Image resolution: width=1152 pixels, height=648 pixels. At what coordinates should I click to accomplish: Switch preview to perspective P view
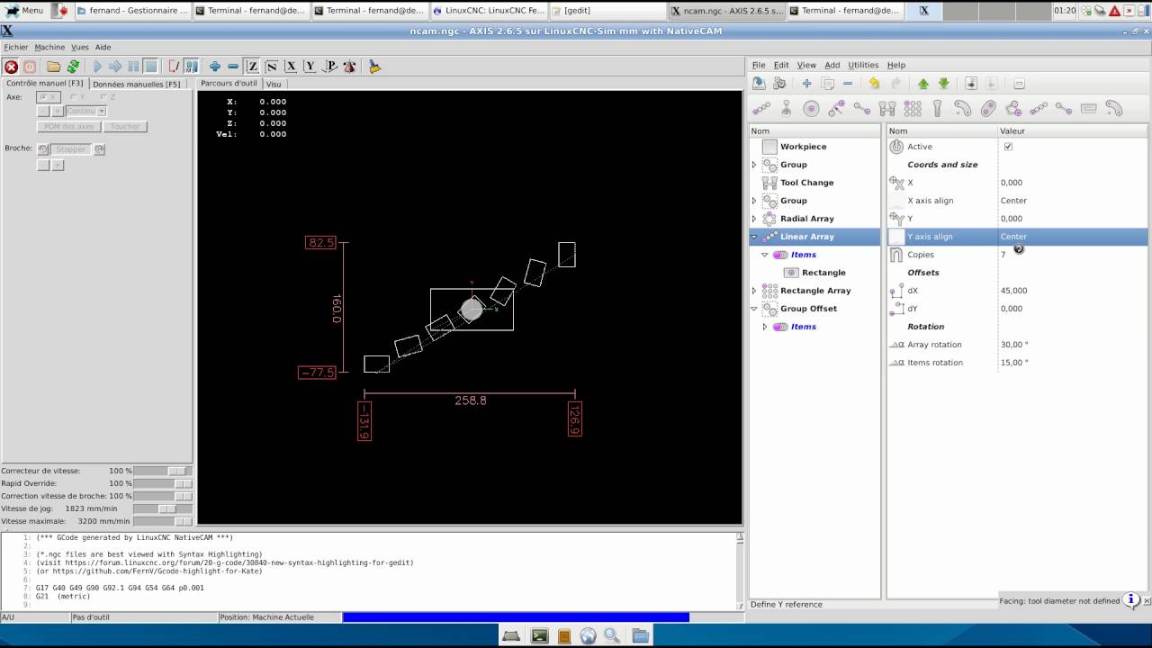(x=329, y=67)
